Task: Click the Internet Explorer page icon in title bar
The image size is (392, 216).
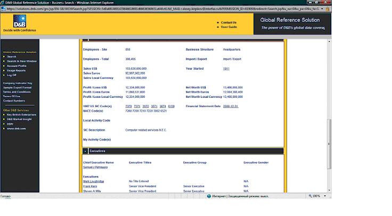Action: tap(3, 3)
